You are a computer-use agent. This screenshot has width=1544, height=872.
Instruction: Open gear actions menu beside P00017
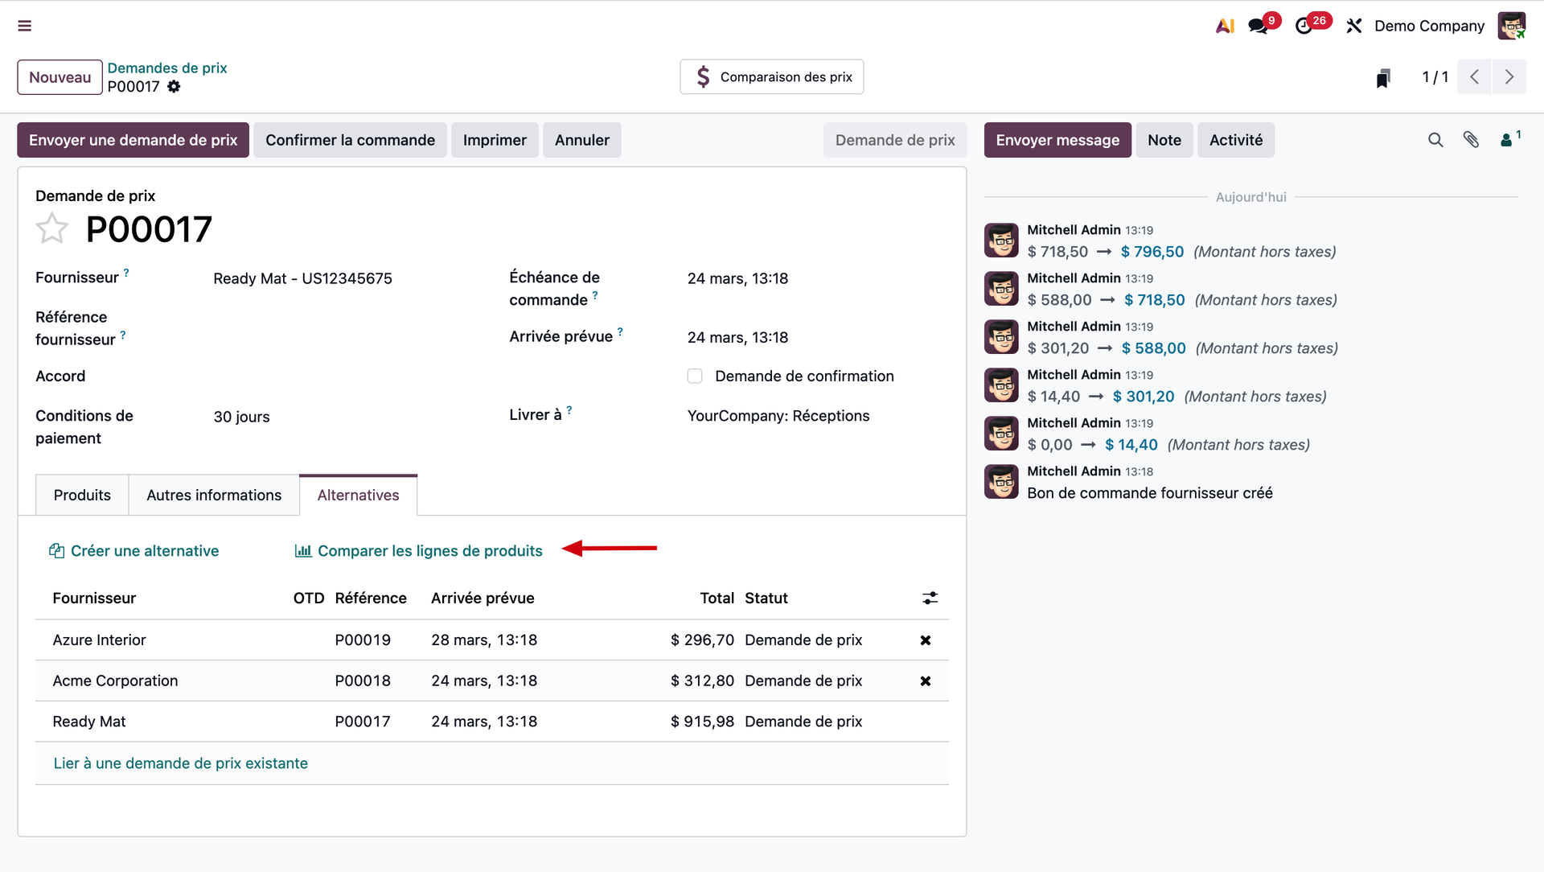coord(174,87)
